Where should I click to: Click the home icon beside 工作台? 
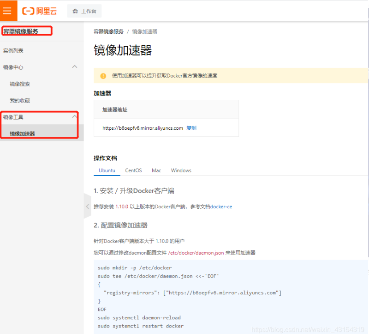(75, 11)
